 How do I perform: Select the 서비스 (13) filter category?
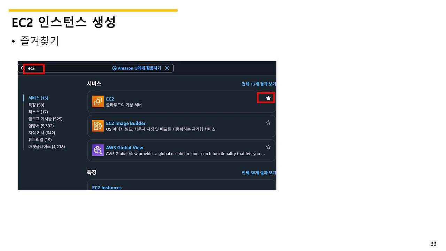[38, 98]
